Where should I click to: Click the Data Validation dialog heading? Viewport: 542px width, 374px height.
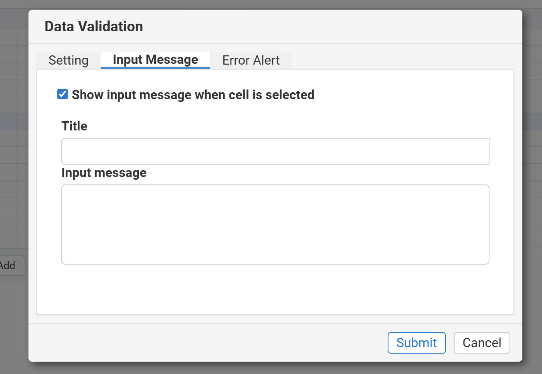94,26
